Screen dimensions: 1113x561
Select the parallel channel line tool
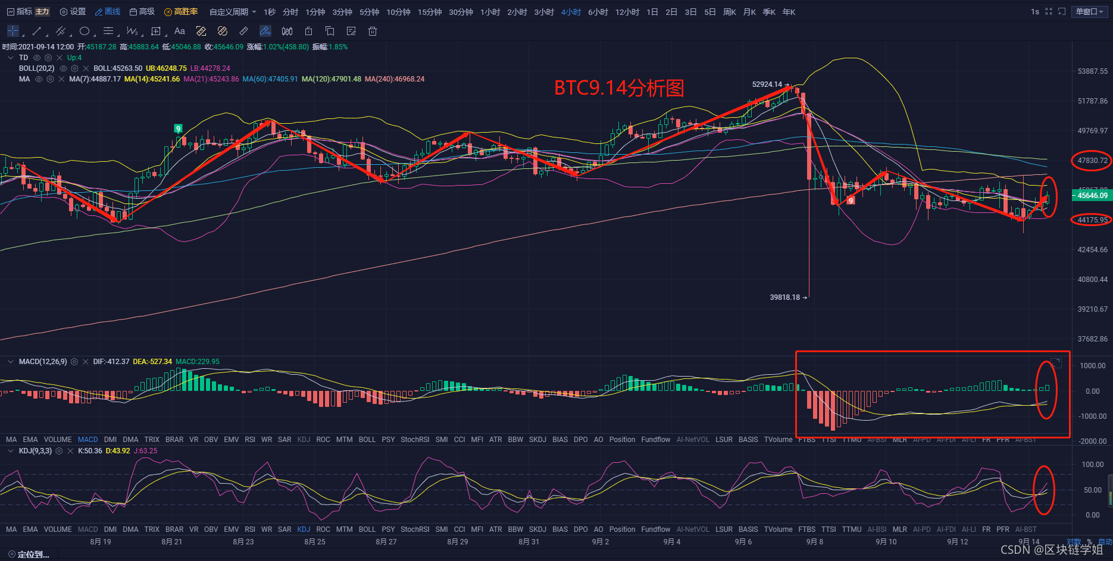click(x=60, y=31)
